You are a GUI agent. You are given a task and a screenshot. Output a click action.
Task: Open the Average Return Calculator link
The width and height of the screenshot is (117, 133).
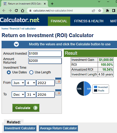click(x=58, y=128)
